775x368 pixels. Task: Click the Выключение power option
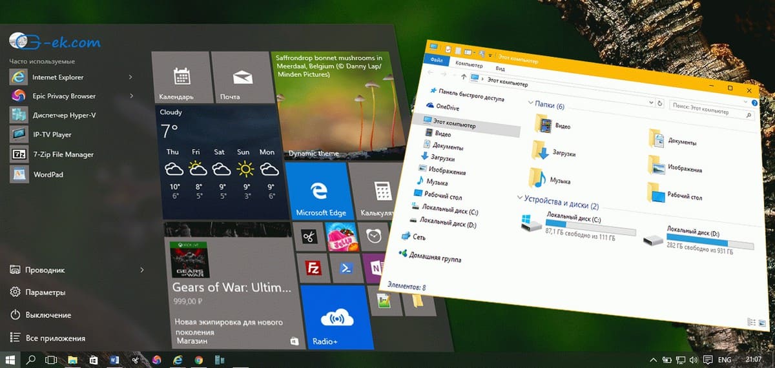(x=40, y=315)
